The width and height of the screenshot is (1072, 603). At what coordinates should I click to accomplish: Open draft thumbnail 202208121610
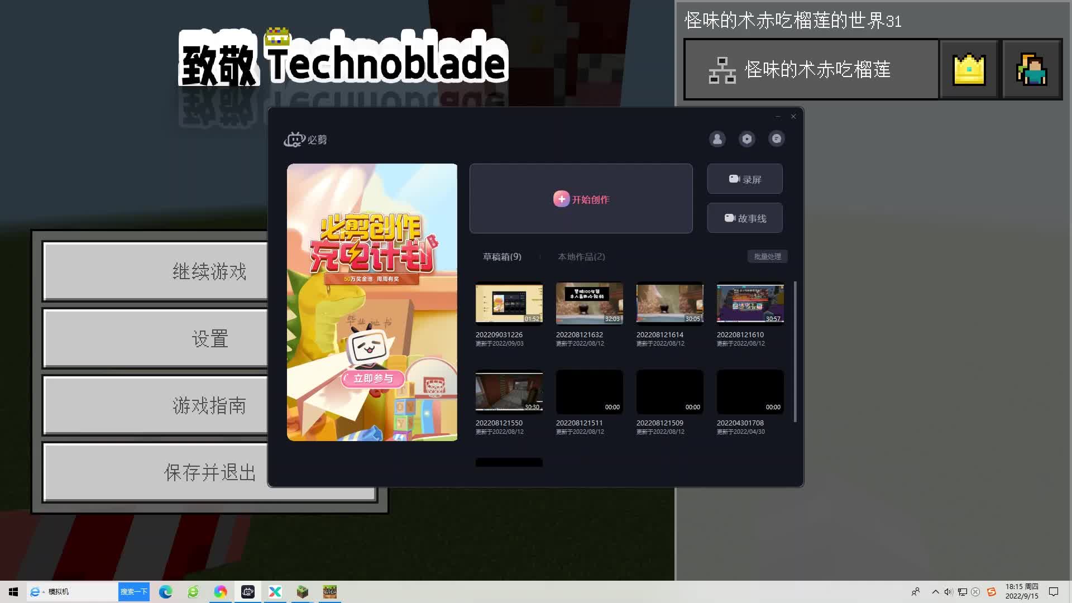click(750, 304)
